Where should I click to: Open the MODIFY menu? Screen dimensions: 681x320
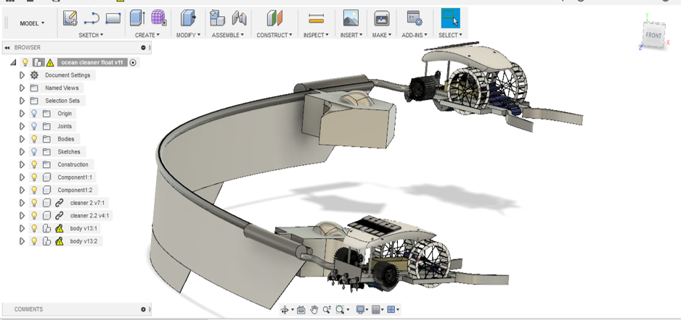tap(188, 35)
